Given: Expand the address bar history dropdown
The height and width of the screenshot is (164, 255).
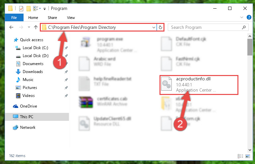Looking at the screenshot, I should point(154,27).
